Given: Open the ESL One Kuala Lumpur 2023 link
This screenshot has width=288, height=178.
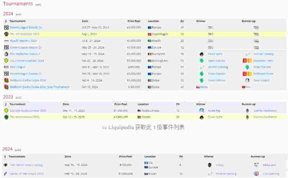Looking at the screenshot, I should (28, 111).
